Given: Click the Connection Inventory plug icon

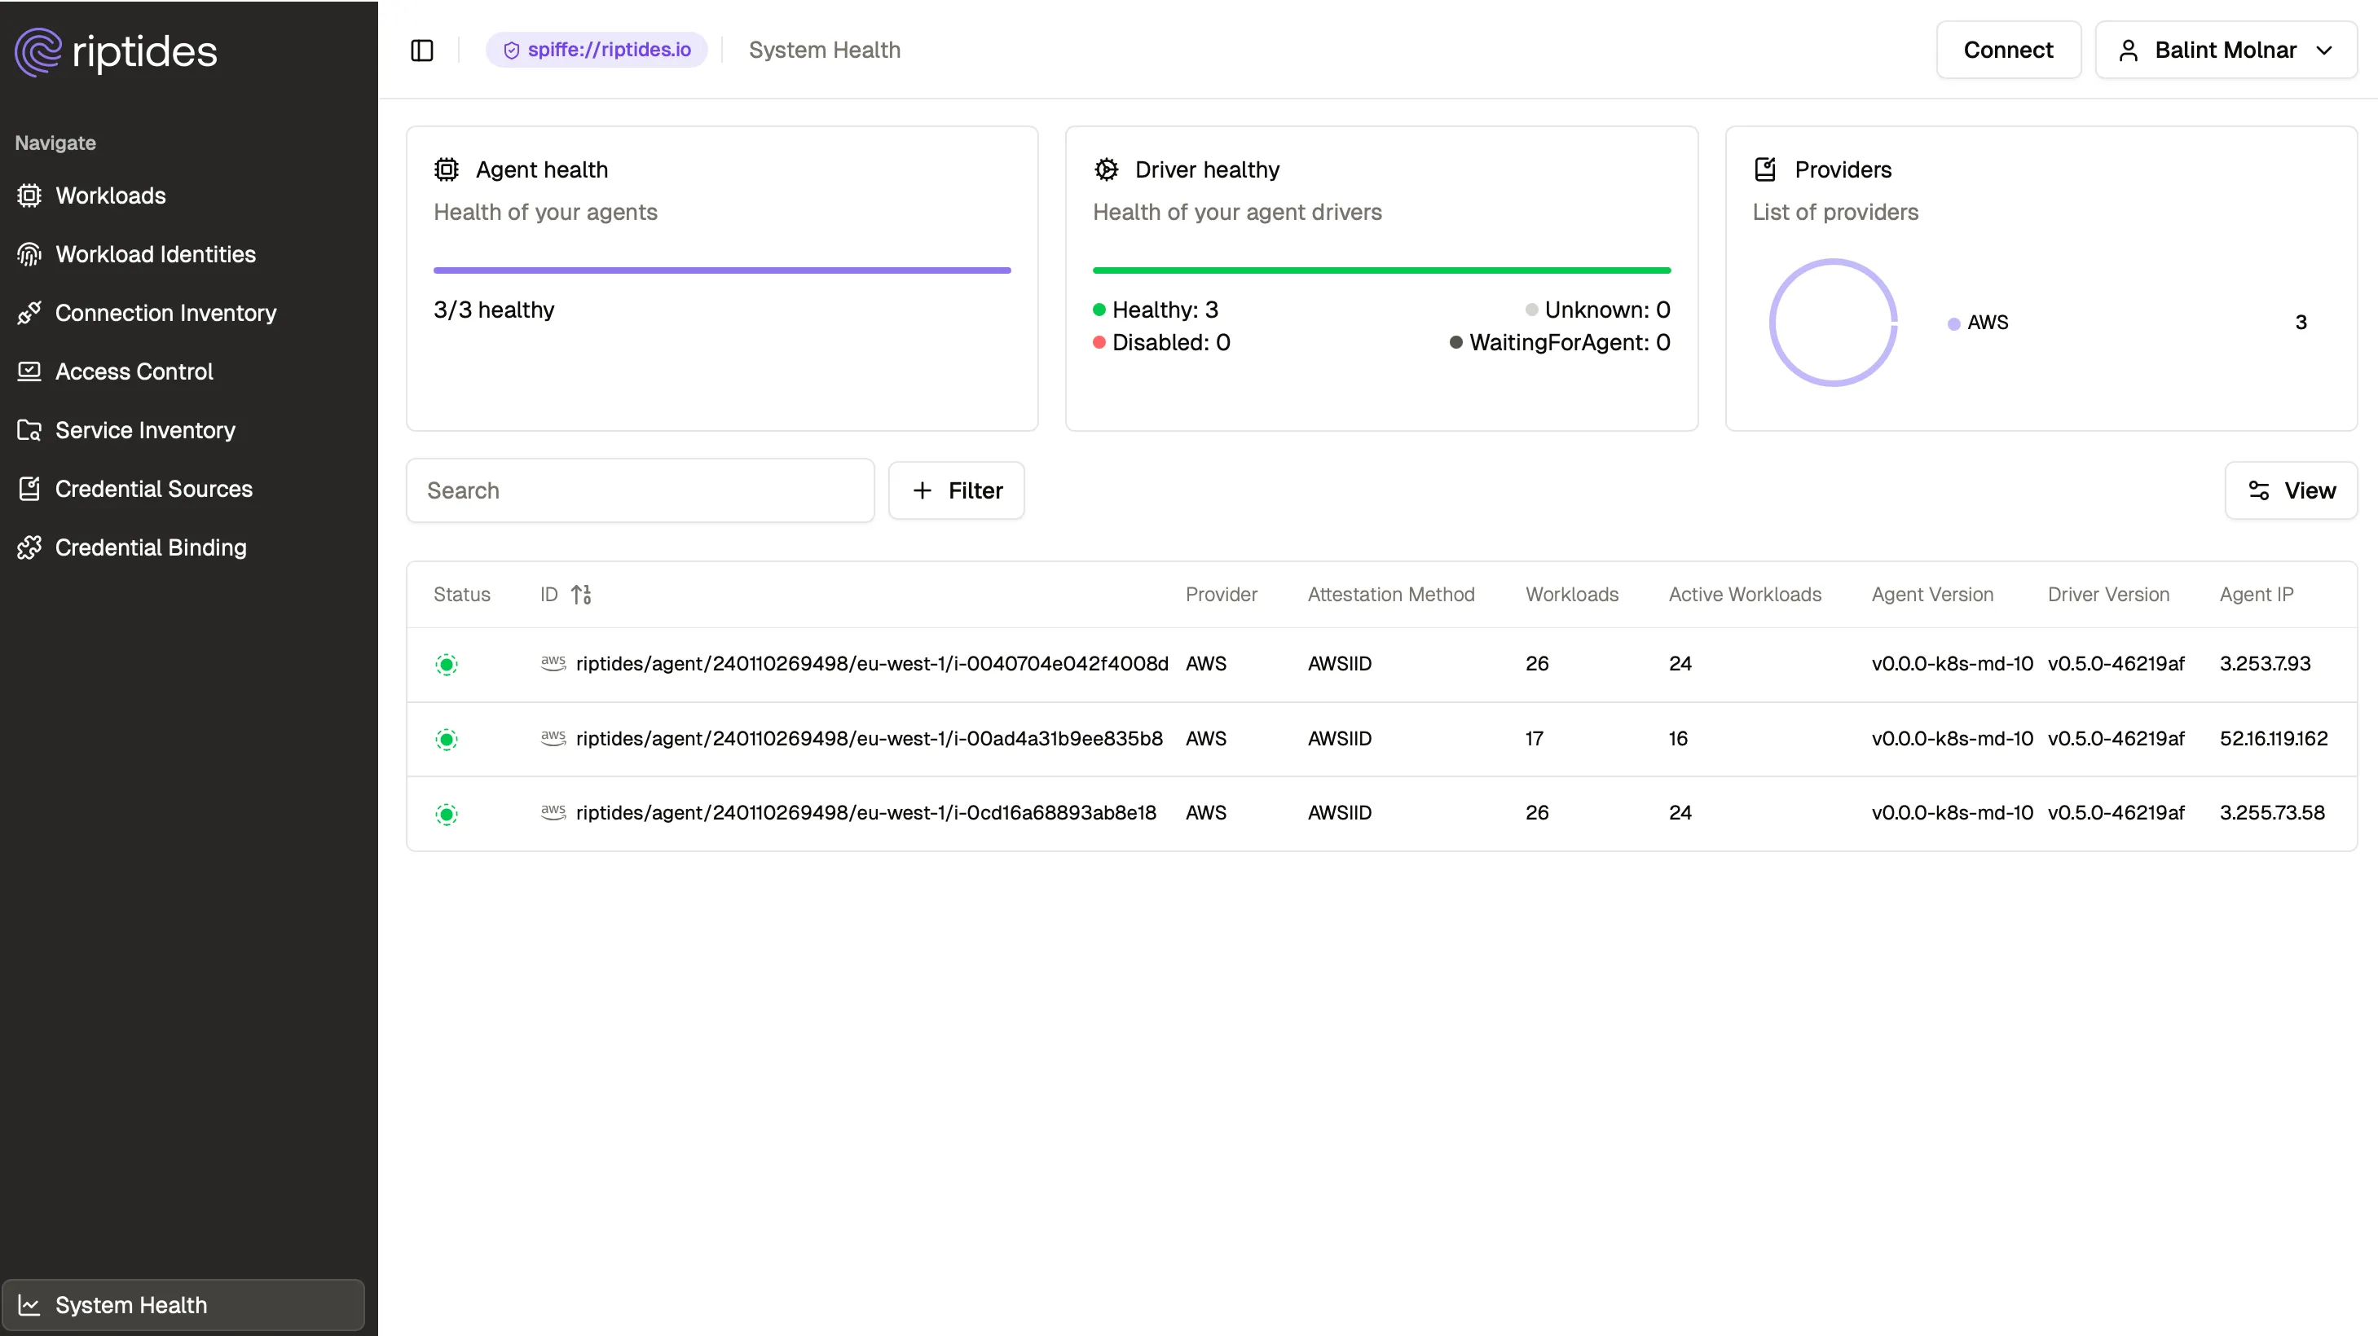Looking at the screenshot, I should (x=29, y=313).
